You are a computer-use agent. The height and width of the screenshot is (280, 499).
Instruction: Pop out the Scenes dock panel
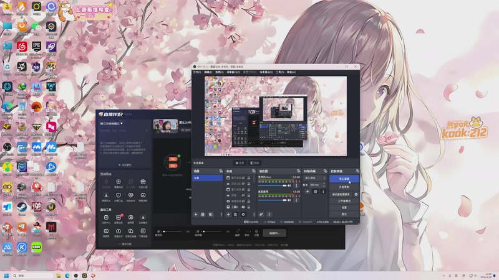(221, 171)
